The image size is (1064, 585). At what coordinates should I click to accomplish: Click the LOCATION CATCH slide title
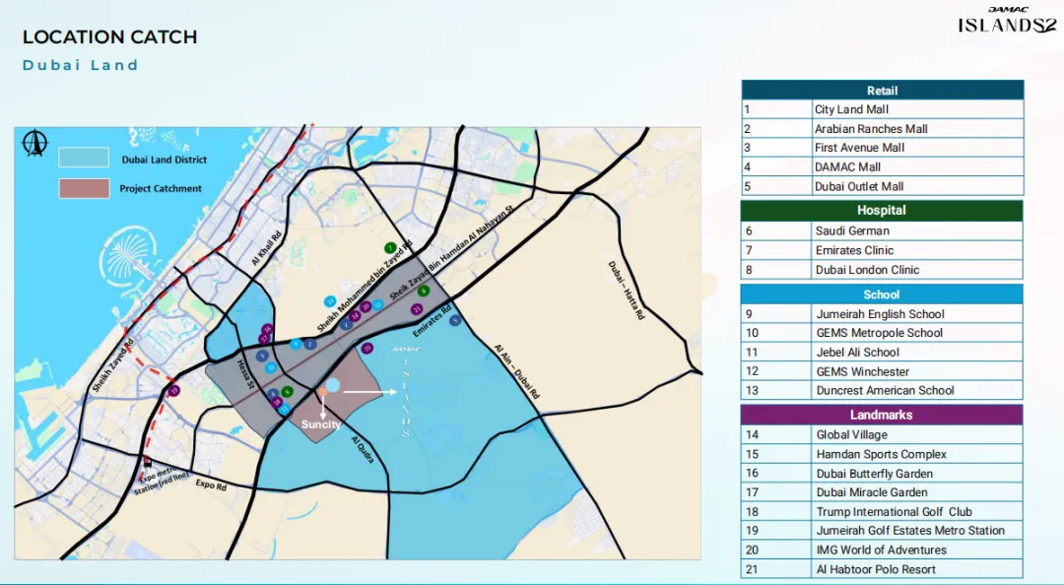(110, 36)
